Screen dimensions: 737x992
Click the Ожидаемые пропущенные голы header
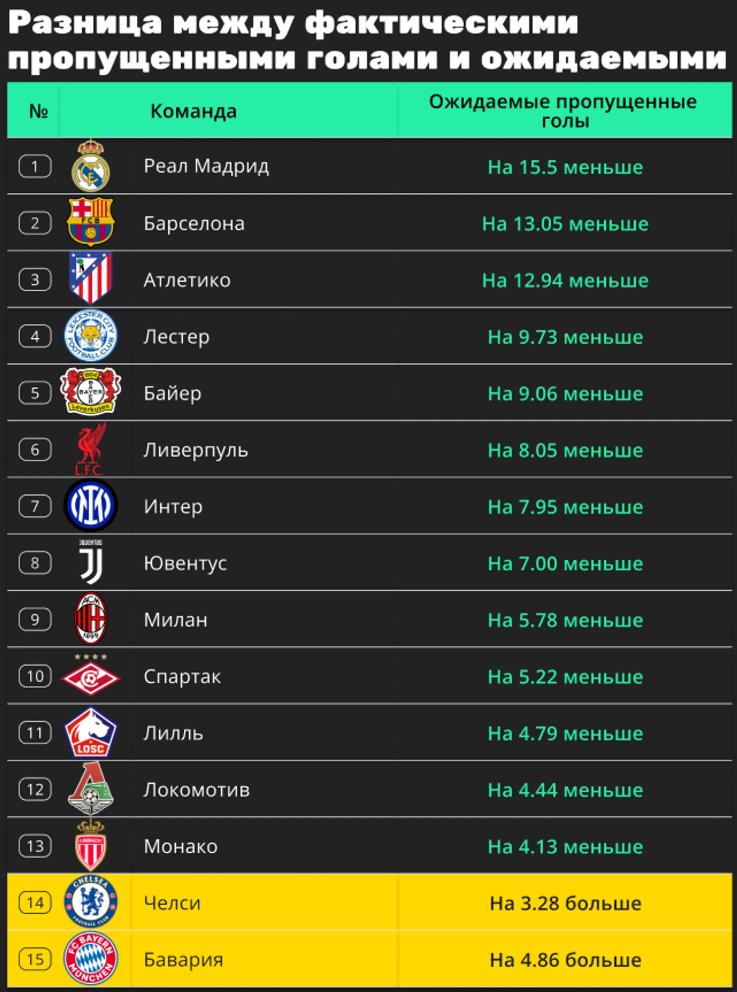564,111
